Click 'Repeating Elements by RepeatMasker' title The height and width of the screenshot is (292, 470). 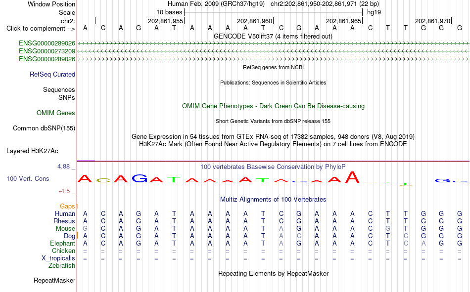click(x=273, y=273)
